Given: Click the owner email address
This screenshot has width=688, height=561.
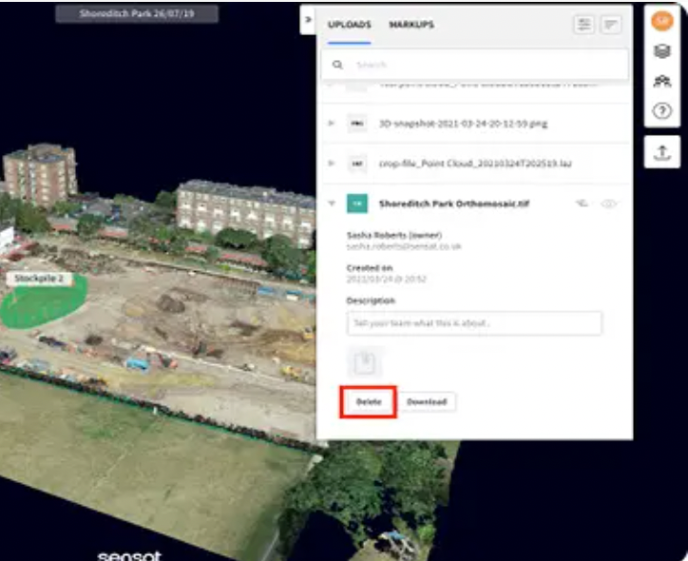Looking at the screenshot, I should [404, 246].
